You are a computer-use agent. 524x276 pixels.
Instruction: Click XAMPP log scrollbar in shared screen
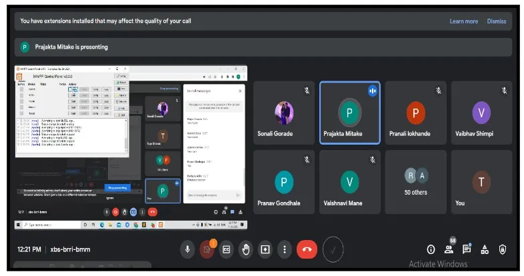[x=126, y=135]
